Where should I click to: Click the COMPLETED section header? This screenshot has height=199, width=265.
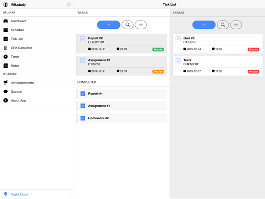[87, 82]
